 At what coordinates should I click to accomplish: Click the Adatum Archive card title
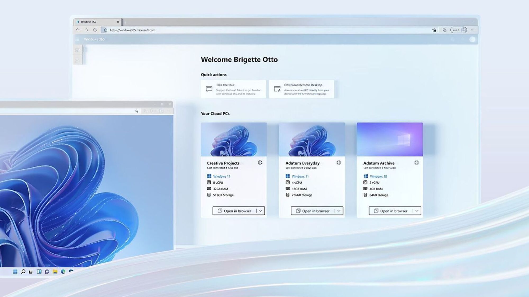tap(379, 163)
